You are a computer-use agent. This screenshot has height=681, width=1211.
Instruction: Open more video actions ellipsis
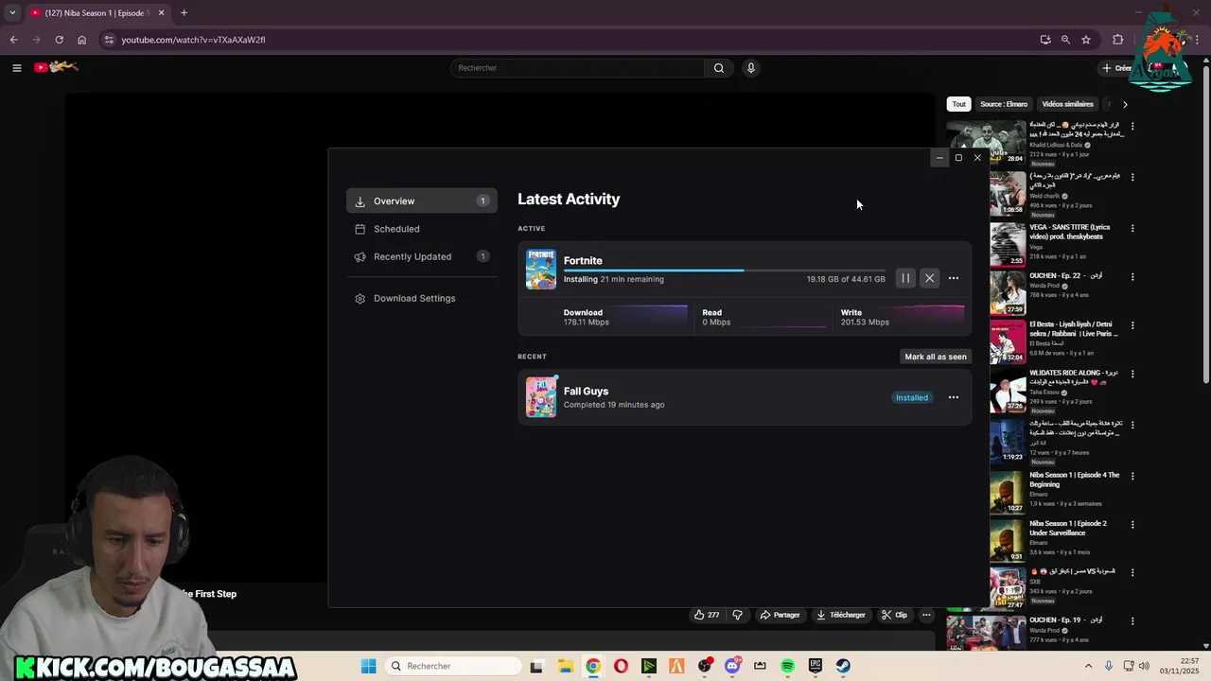pyautogui.click(x=926, y=615)
